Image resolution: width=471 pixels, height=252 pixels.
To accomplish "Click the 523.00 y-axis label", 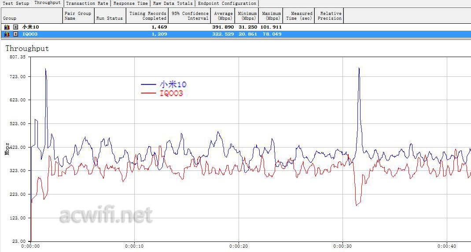I will tap(18, 124).
